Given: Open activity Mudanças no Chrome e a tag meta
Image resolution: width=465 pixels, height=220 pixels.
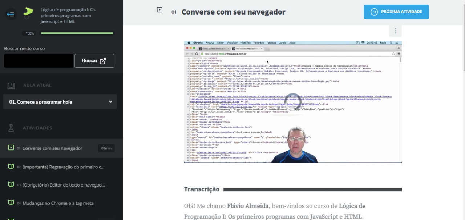Looking at the screenshot, I should (x=58, y=203).
